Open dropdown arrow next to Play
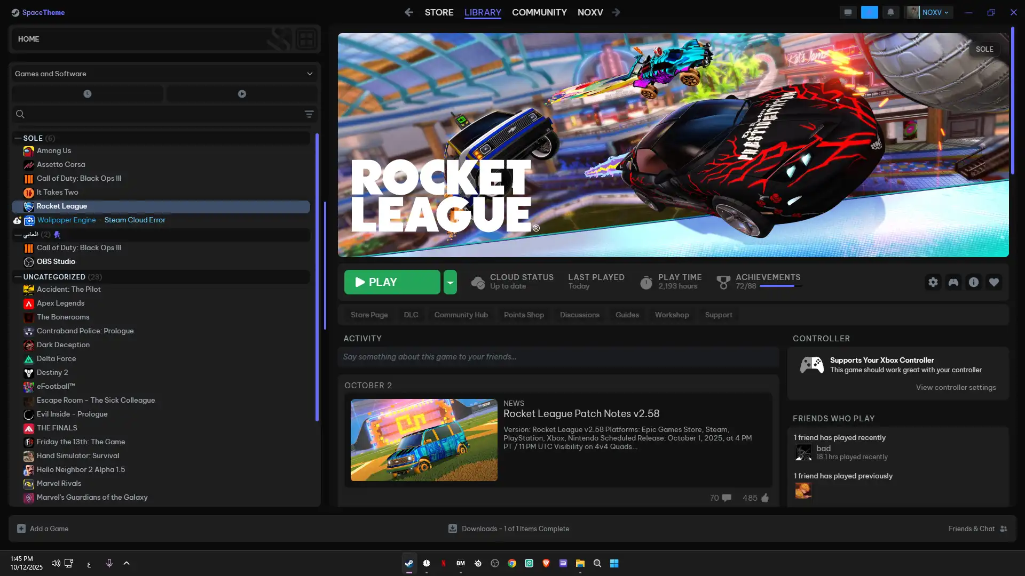This screenshot has width=1025, height=576. pos(450,282)
